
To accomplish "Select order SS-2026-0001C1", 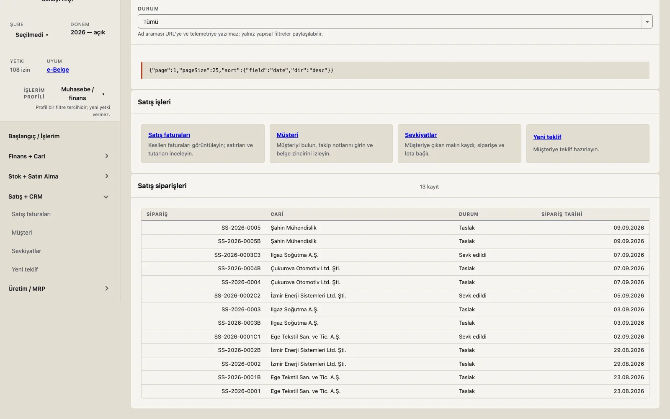I will point(395,337).
